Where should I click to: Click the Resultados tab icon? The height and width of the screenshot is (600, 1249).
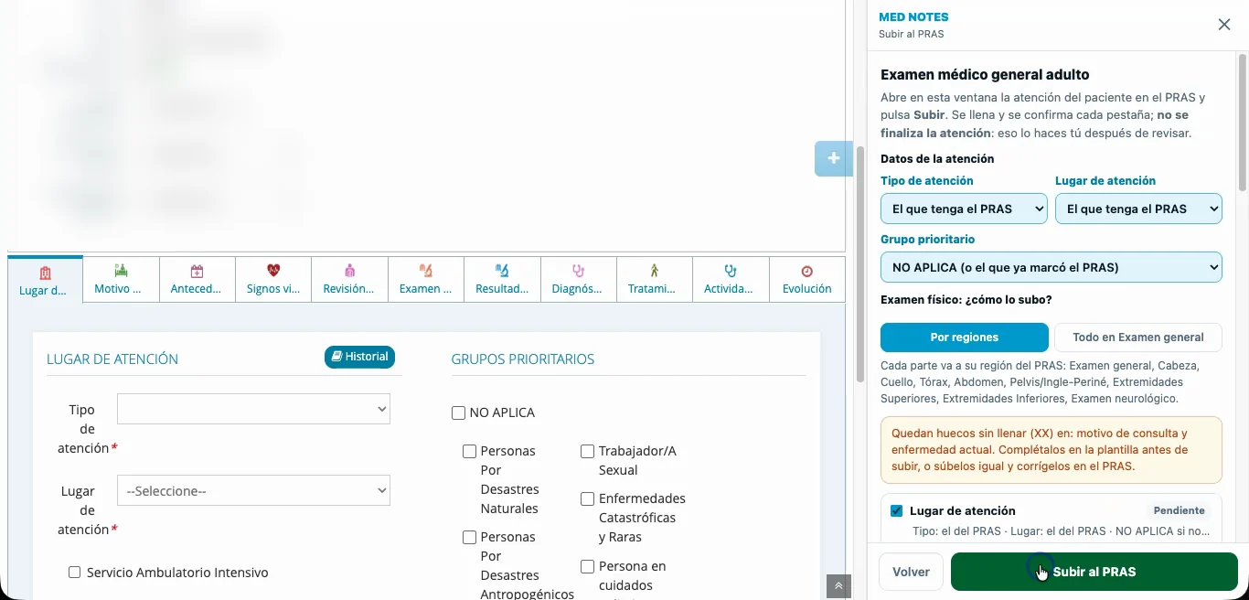(502, 271)
